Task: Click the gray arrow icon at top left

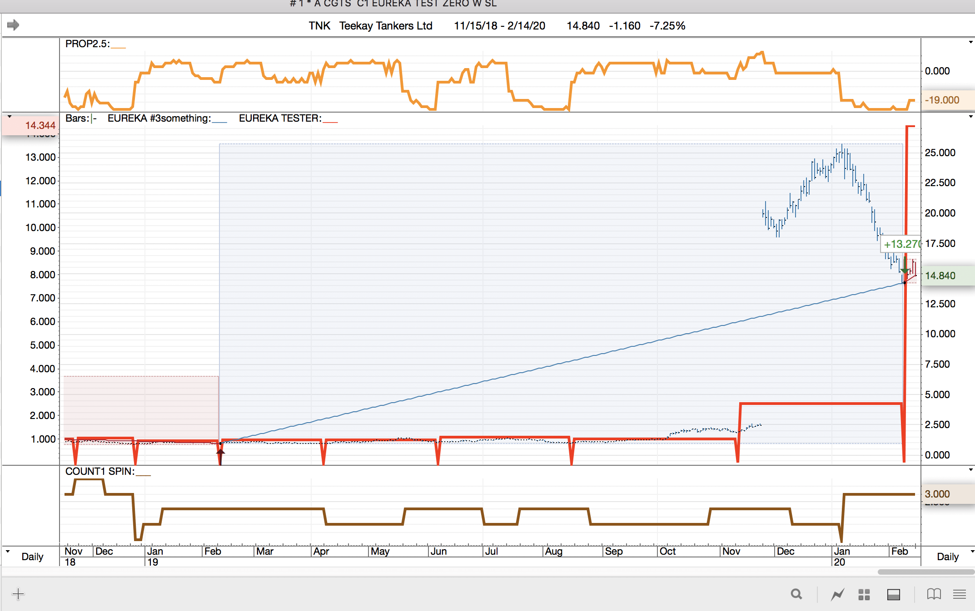Action: (x=13, y=25)
